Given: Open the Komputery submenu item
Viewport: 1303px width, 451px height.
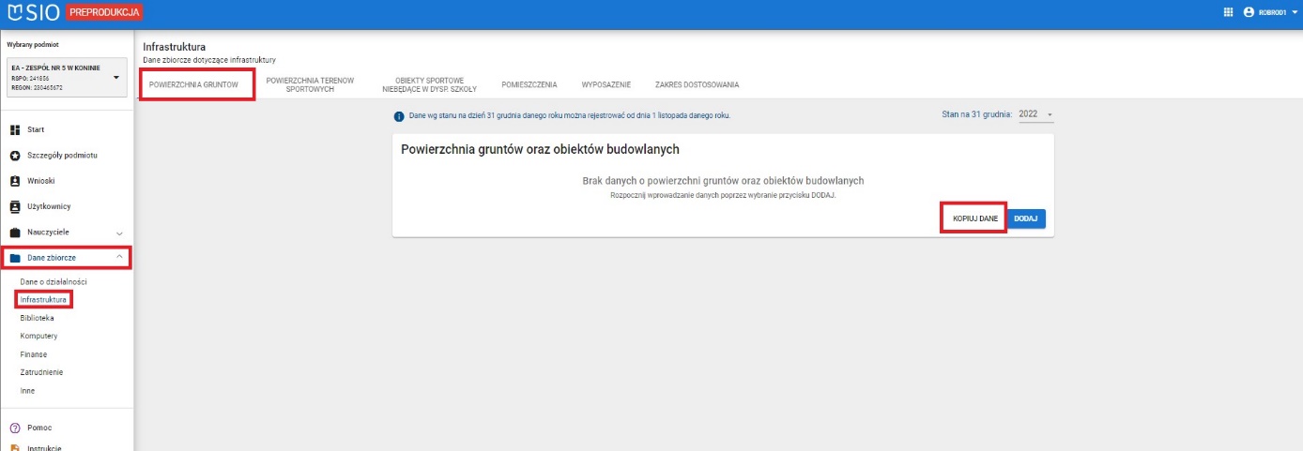Looking at the screenshot, I should coord(39,336).
